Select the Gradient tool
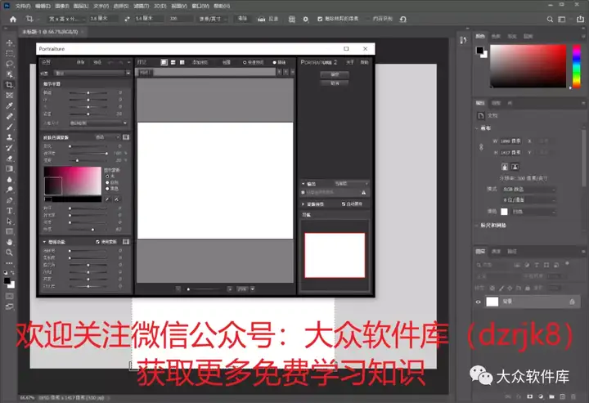 [x=9, y=169]
